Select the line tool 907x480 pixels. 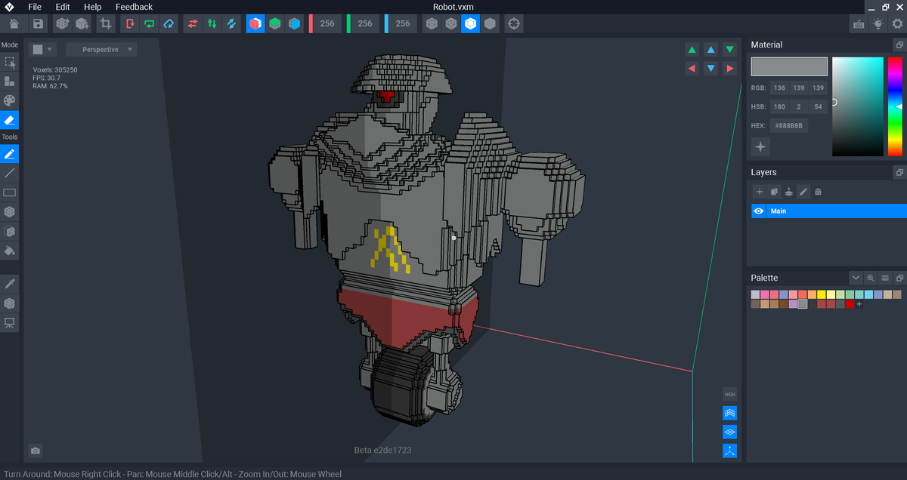point(10,174)
